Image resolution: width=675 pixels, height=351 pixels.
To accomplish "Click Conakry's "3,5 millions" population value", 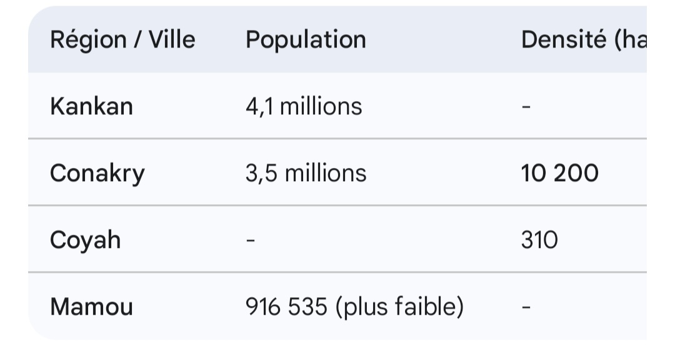I will point(306,174).
